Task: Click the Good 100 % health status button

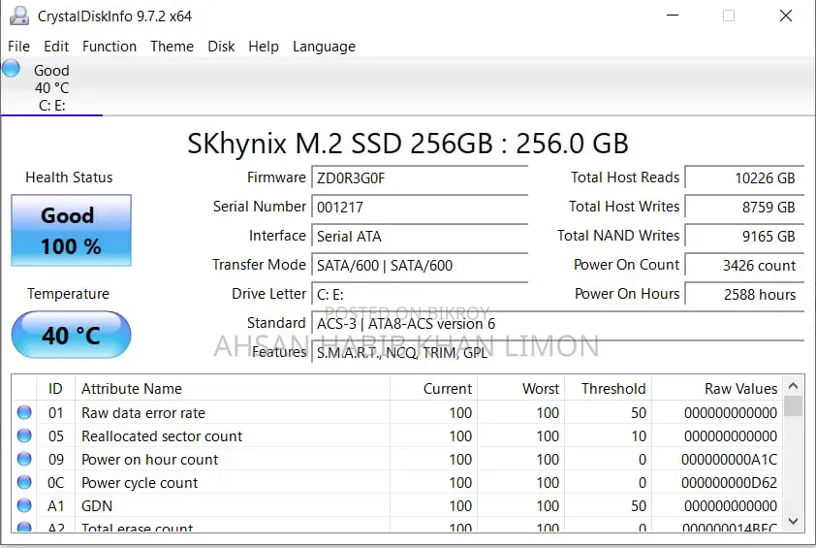Action: click(72, 230)
